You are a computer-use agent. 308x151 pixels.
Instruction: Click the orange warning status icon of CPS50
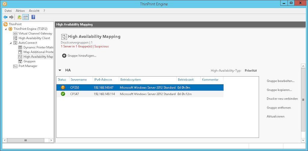(x=63, y=87)
